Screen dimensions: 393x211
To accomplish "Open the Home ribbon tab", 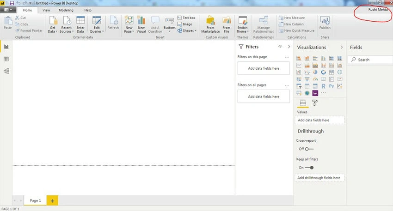I will (27, 10).
